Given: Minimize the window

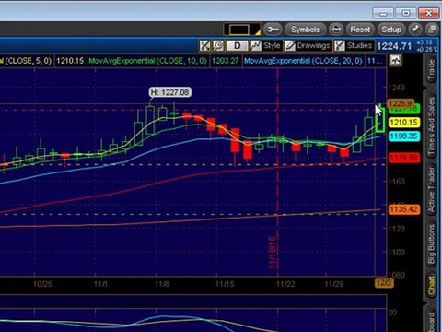Looking at the screenshot, I should point(383,14).
